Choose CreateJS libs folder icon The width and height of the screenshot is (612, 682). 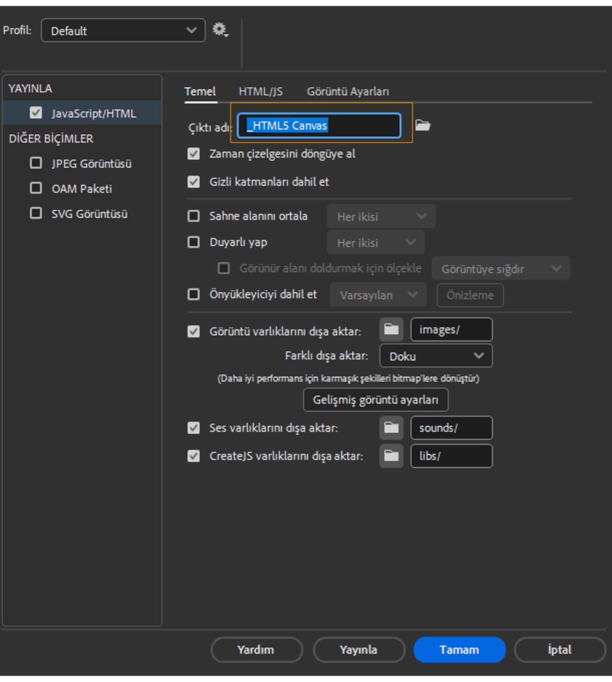click(x=391, y=456)
